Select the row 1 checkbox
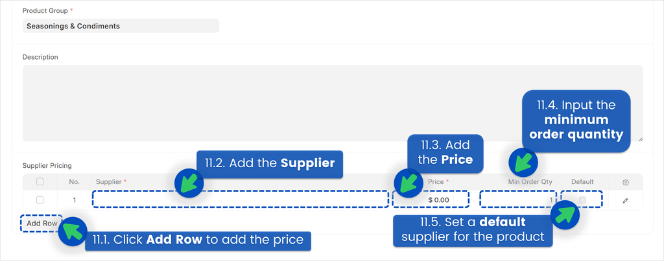664x265 pixels. pos(40,200)
